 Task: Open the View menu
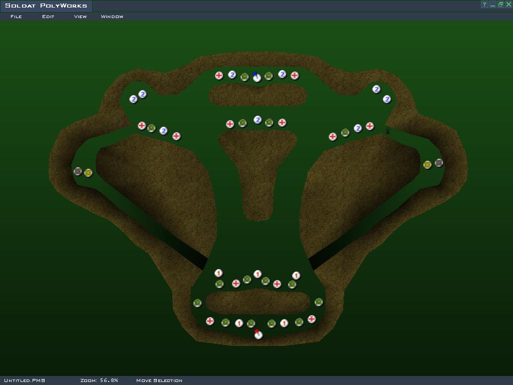[80, 17]
